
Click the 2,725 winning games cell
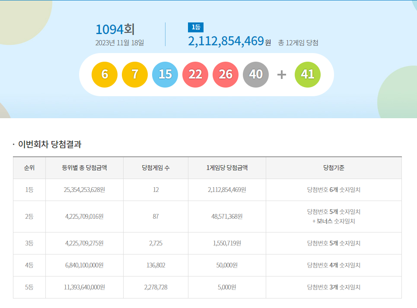pyautogui.click(x=156, y=243)
